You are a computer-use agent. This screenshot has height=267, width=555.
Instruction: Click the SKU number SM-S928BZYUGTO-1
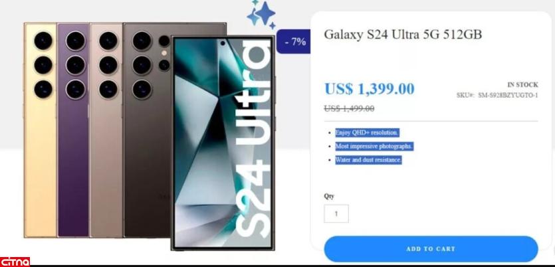(x=508, y=96)
